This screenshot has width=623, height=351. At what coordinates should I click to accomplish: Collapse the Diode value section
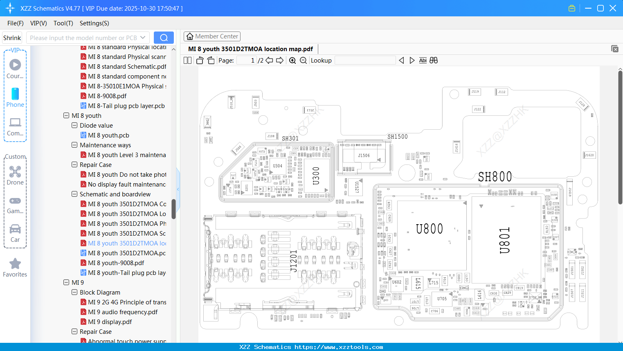tap(74, 125)
